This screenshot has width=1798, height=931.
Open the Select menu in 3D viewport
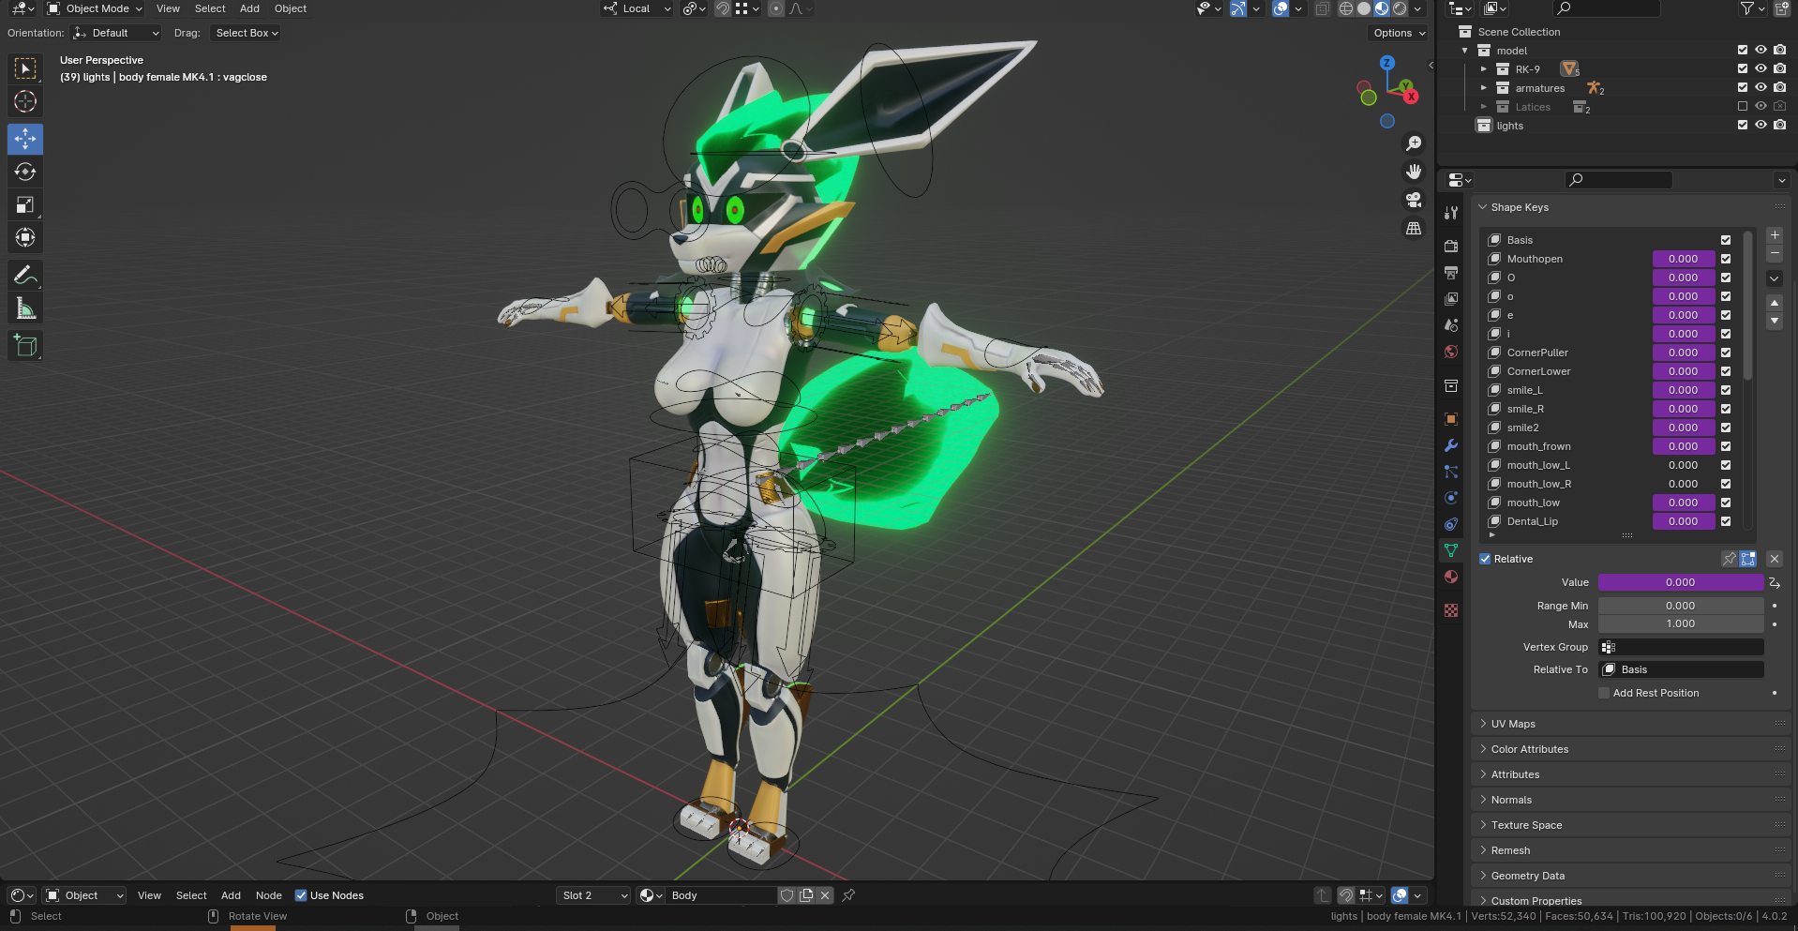tap(210, 8)
